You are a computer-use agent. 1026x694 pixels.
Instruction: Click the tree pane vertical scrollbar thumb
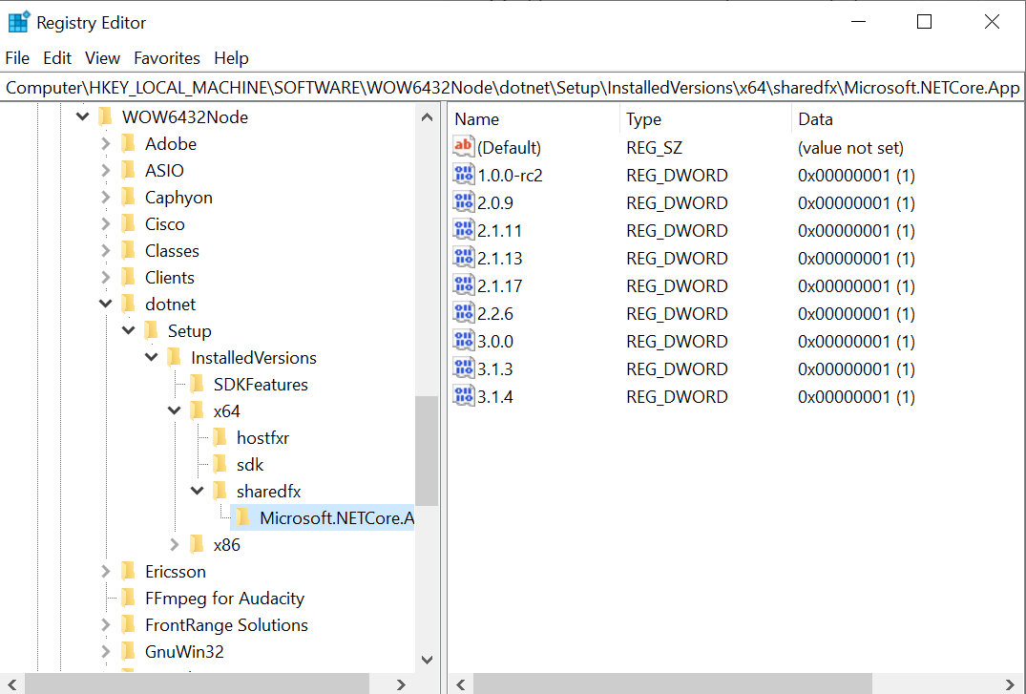(427, 451)
